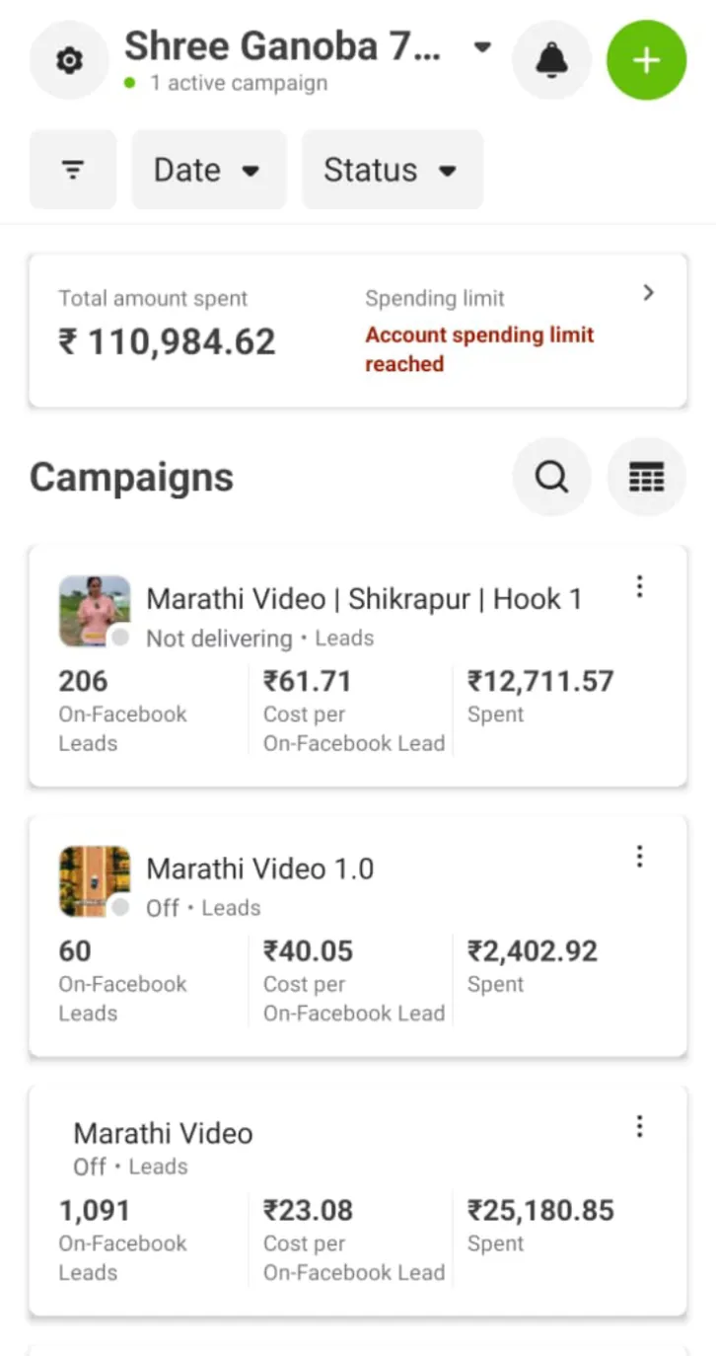Open Marathi Video | Shikrapur | Hook 1 title
Image resolution: width=716 pixels, height=1356 pixels.
(364, 599)
